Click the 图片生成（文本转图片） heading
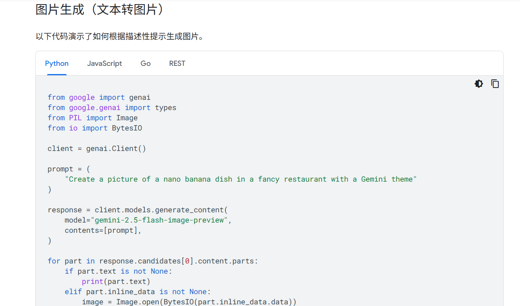 [100, 10]
